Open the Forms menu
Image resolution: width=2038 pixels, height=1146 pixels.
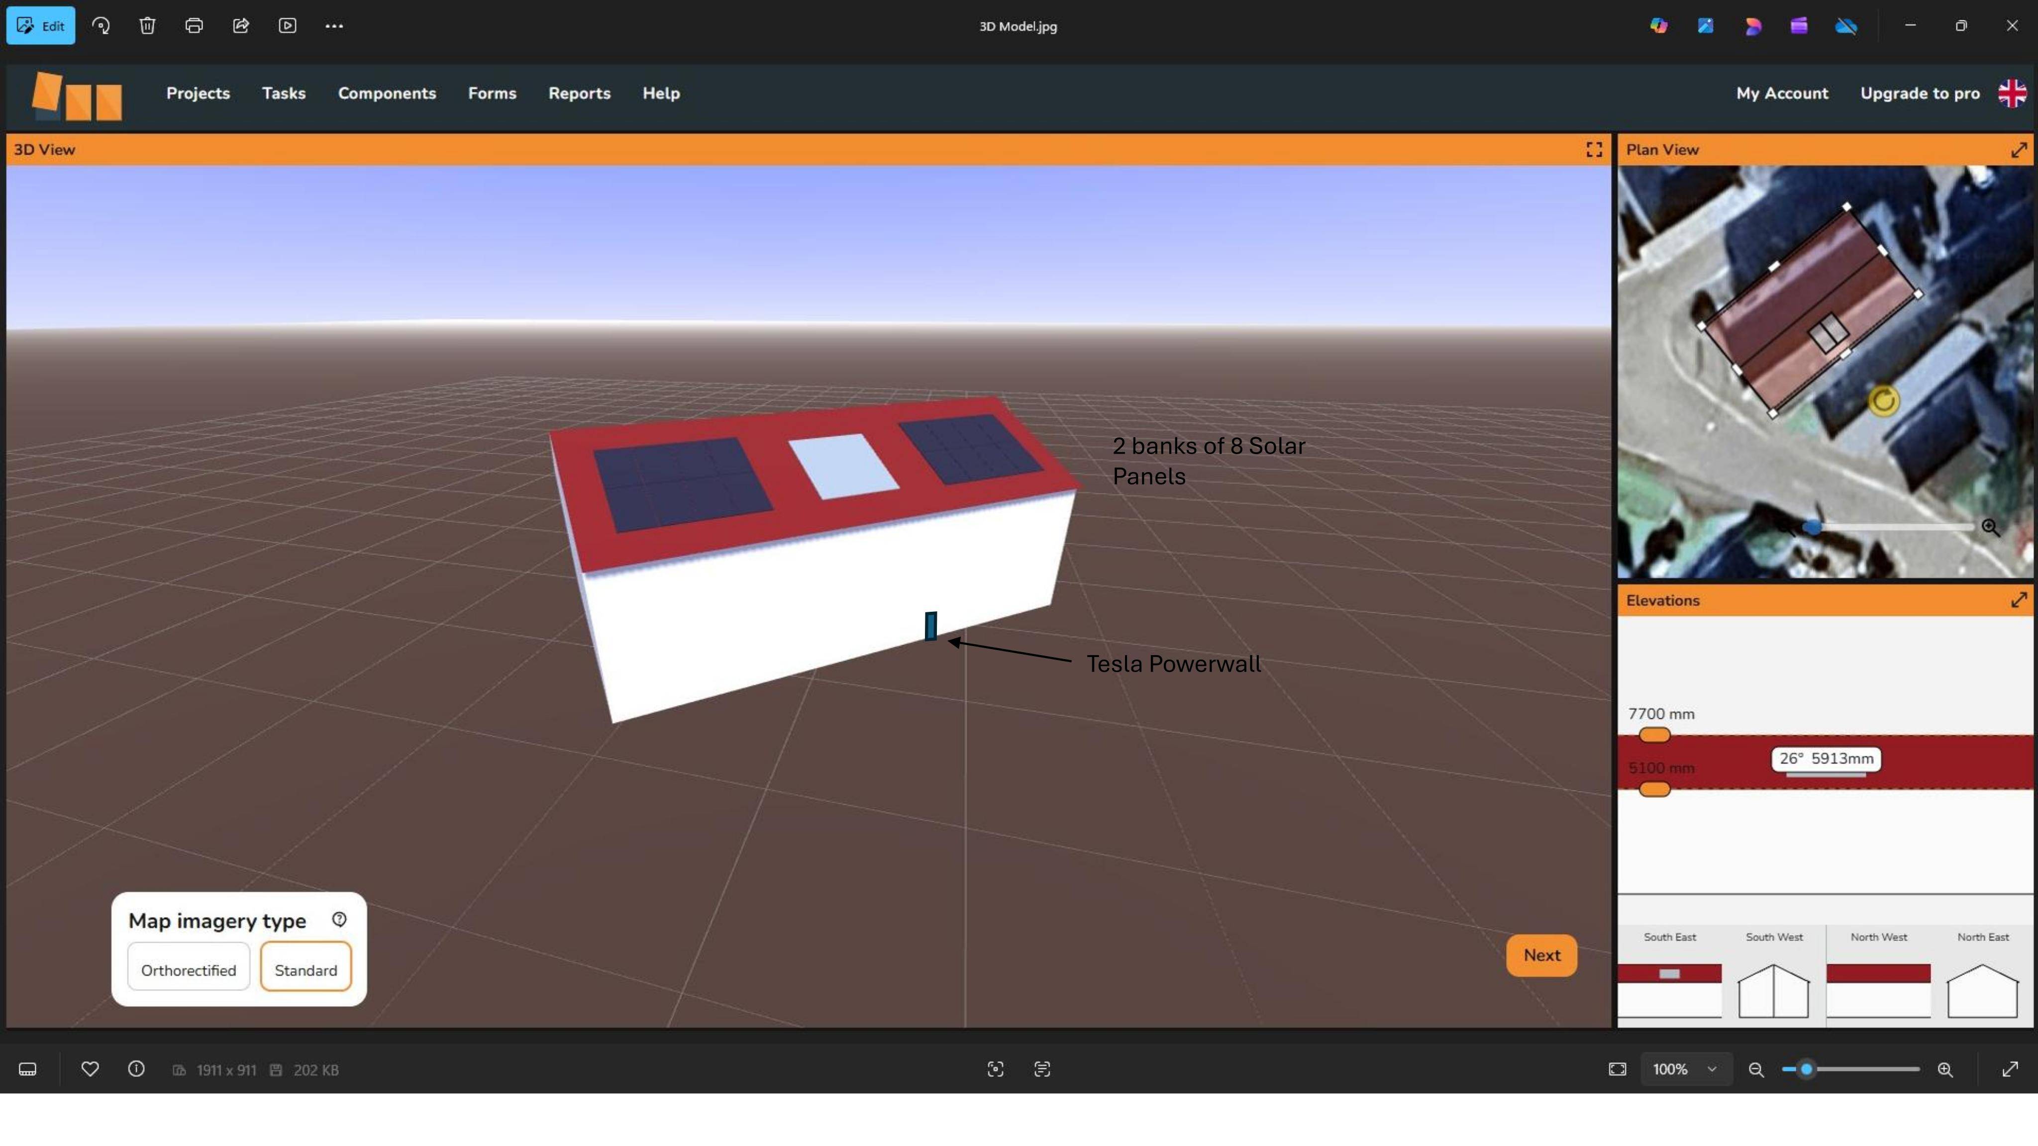click(x=492, y=94)
